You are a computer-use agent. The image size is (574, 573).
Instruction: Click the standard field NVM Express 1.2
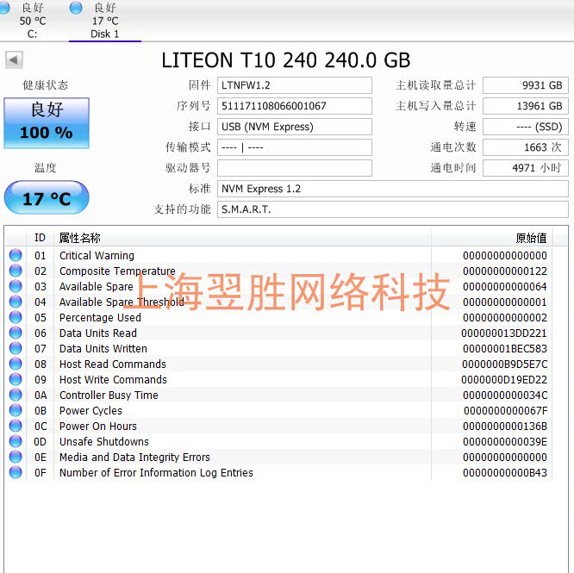393,189
